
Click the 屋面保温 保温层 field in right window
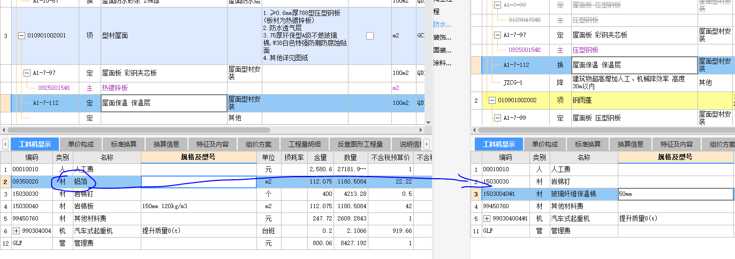click(x=634, y=65)
